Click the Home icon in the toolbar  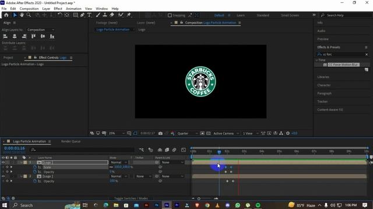click(6, 15)
